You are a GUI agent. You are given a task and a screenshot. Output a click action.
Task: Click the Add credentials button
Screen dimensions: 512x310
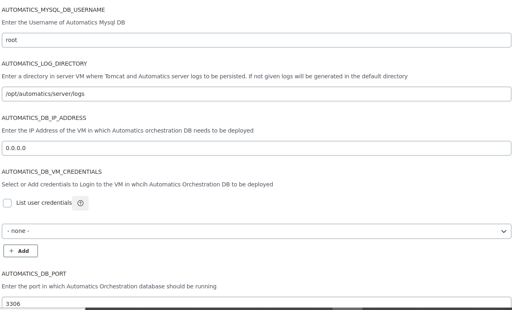(20, 251)
